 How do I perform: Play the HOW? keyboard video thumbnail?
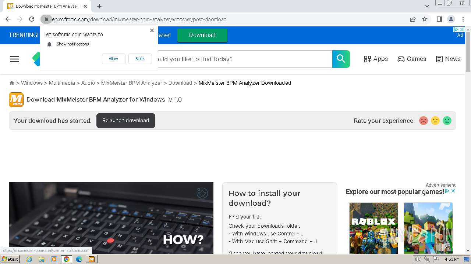(x=111, y=218)
